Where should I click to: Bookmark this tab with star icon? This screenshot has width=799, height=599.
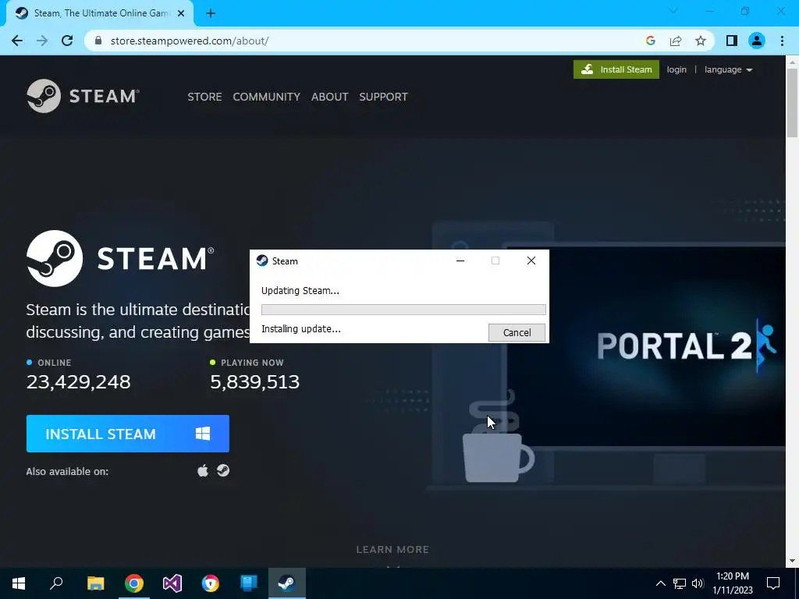(x=701, y=41)
